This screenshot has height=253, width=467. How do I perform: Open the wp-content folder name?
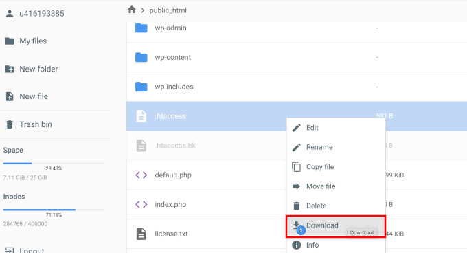pos(173,57)
